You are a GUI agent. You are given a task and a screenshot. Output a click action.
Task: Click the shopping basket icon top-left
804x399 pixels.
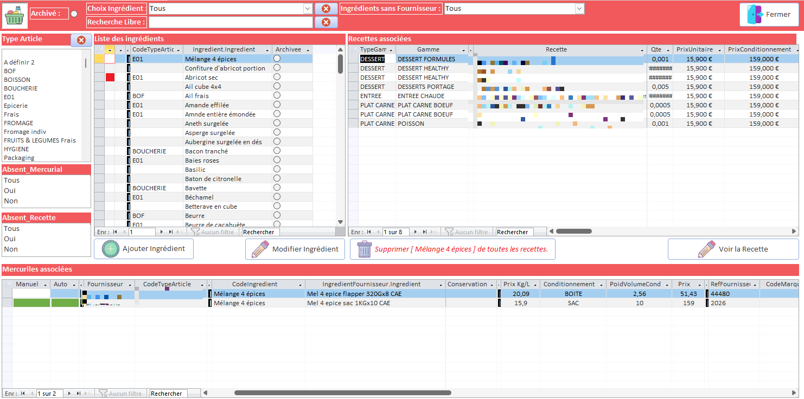coord(15,15)
